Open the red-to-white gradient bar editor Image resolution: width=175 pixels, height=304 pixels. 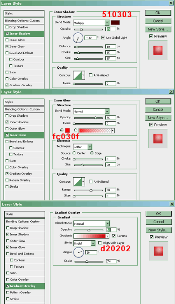coord(89,236)
